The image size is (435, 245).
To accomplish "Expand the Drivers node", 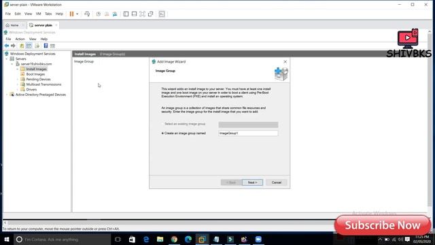I will [x=17, y=89].
